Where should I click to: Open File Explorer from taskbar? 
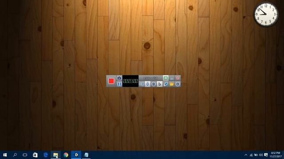pyautogui.click(x=55, y=155)
